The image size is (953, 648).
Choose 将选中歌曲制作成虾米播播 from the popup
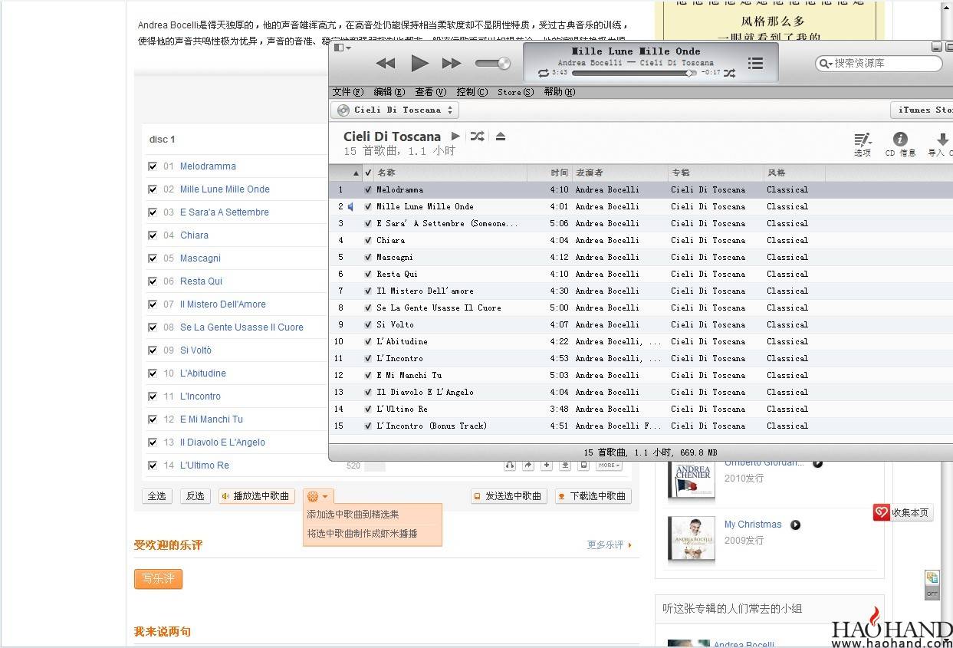pyautogui.click(x=362, y=534)
